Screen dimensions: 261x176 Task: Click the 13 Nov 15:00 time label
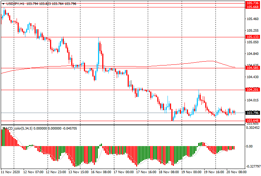[78, 172]
